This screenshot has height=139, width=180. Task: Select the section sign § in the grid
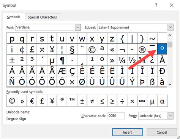pos(72,49)
